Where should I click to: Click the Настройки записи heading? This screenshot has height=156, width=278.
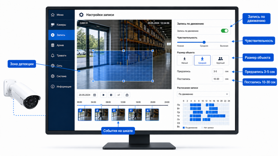click(100, 15)
